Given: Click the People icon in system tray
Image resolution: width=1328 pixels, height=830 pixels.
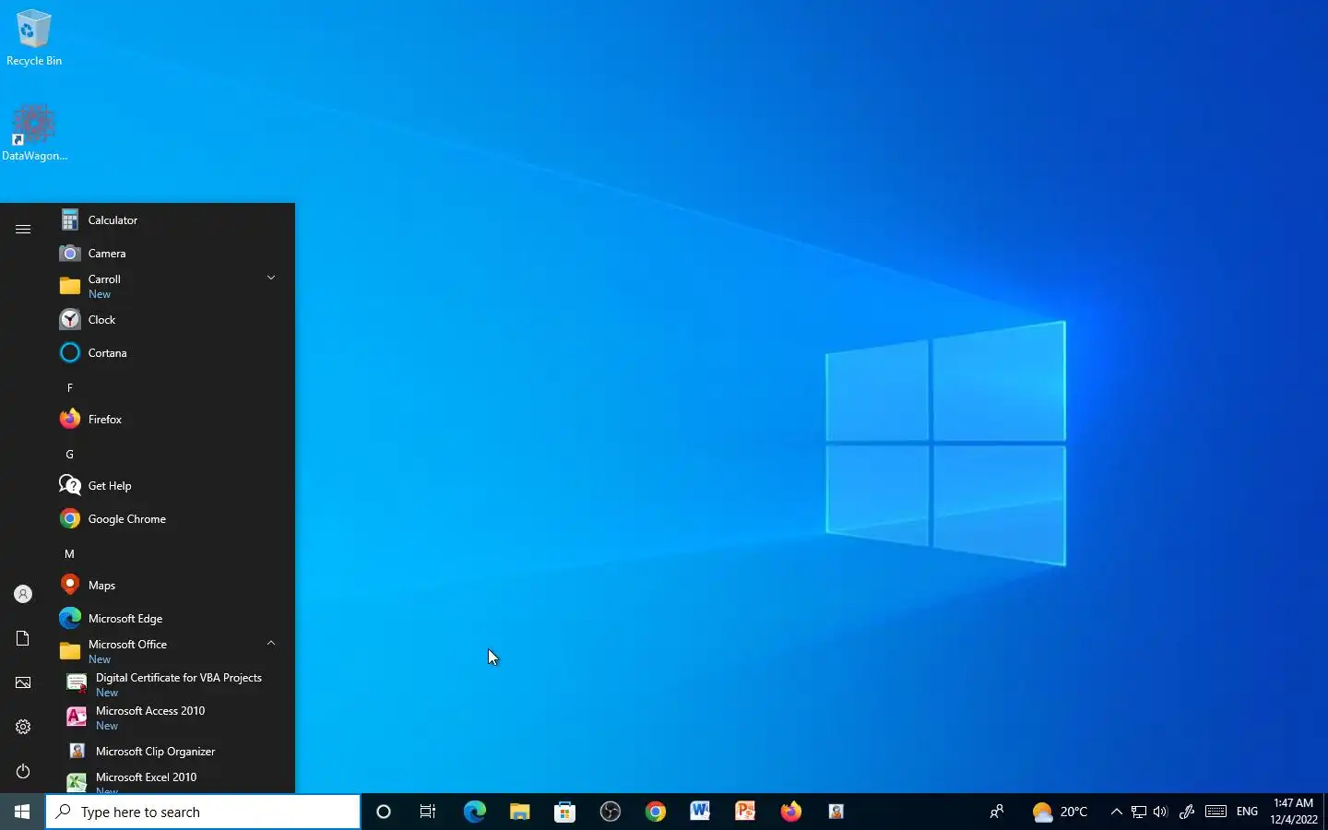Looking at the screenshot, I should click(997, 812).
